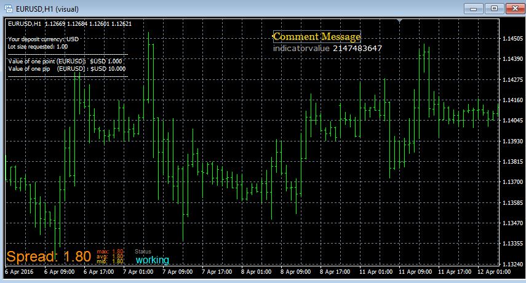This screenshot has height=283, width=526.
Task: Click '11 Apr 01:00' on the time axis
Action: [376, 271]
